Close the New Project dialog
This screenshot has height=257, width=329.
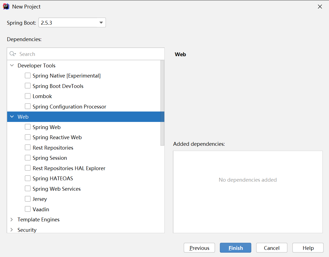tap(320, 7)
